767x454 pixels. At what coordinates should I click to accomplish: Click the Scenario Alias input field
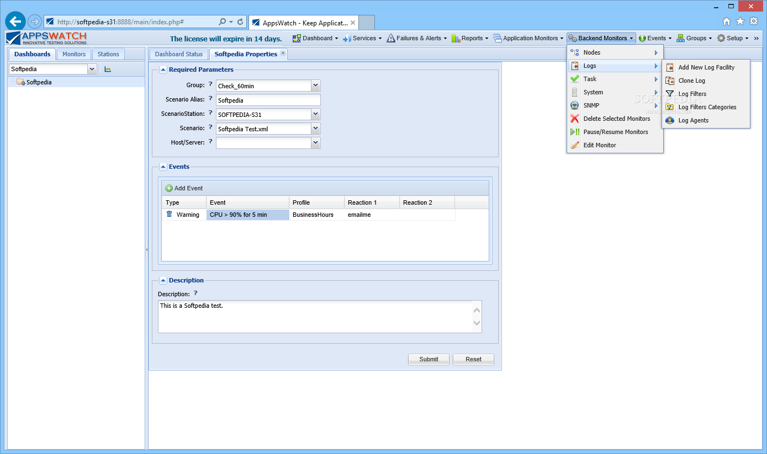click(268, 100)
